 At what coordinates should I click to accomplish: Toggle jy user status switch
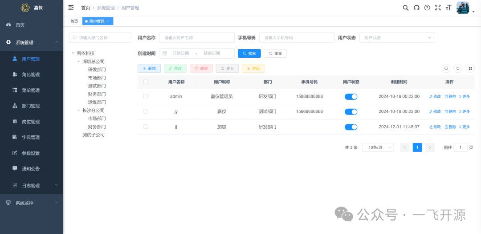click(351, 111)
